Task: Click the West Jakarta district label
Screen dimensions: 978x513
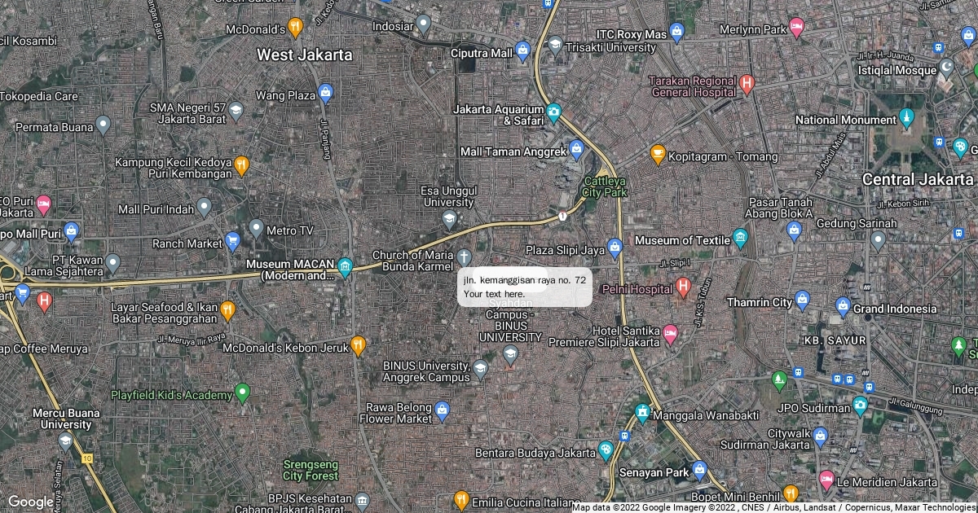Action: click(x=305, y=55)
